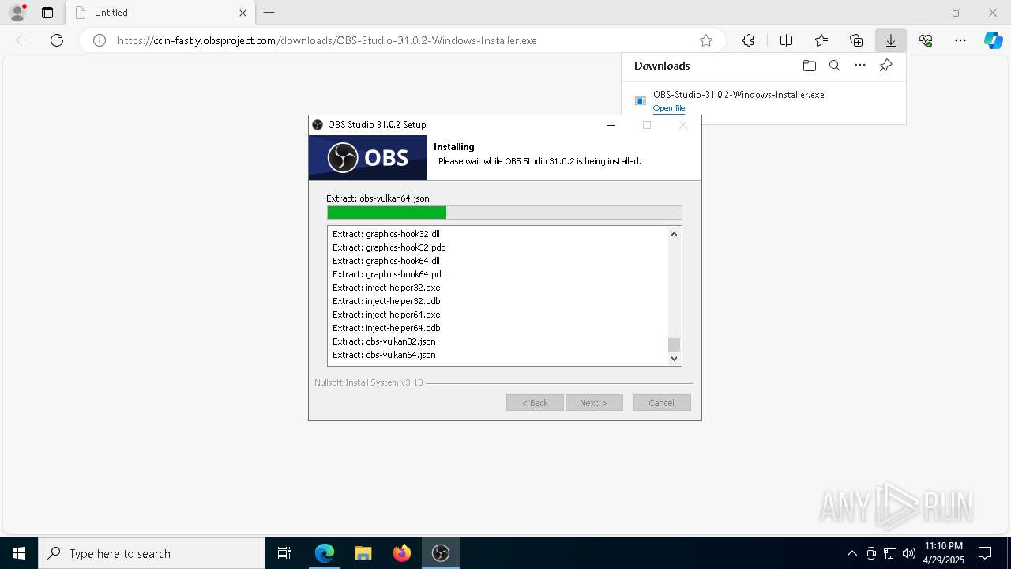This screenshot has height=569, width=1011.
Task: Minimize the OBS Studio Setup window
Action: 611,125
